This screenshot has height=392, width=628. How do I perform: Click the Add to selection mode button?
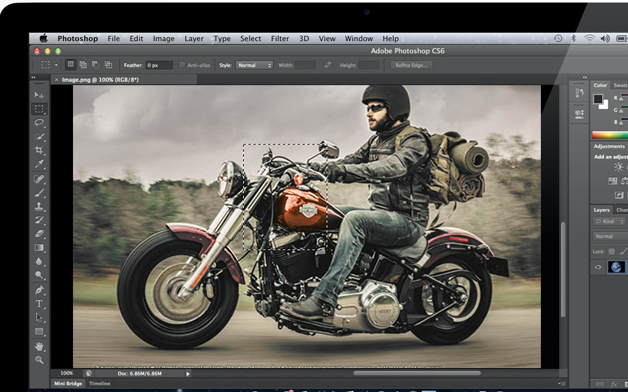83,65
